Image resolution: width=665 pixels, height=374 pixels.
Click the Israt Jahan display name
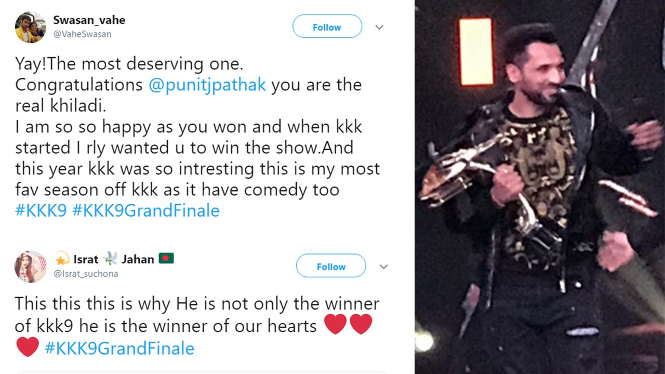[x=114, y=259]
